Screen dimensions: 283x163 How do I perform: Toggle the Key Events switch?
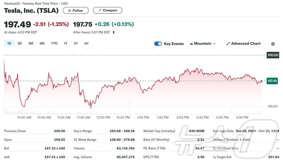158,44
